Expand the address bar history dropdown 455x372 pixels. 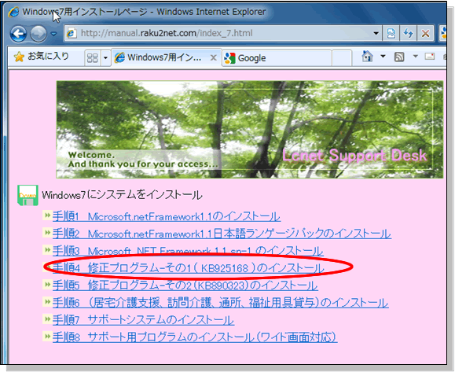pos(376,33)
